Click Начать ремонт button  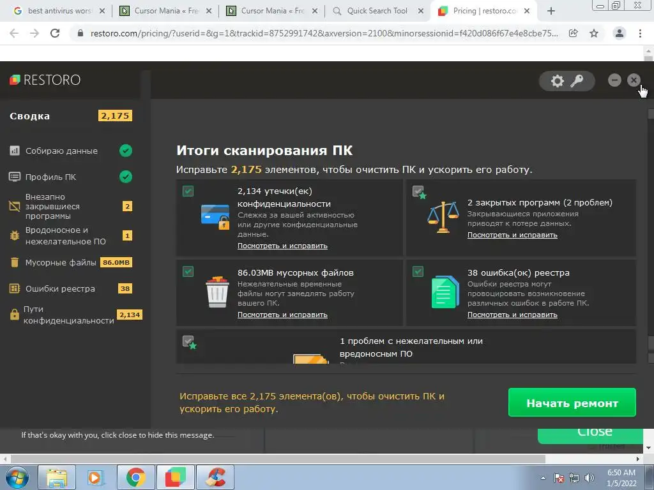(x=572, y=403)
